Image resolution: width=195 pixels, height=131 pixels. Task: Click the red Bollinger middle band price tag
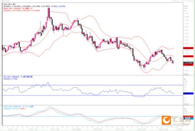[x=188, y=56]
